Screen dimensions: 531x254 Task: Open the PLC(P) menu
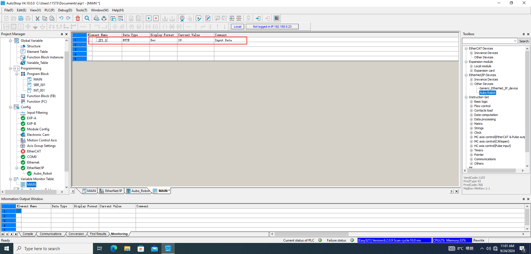(x=50, y=10)
